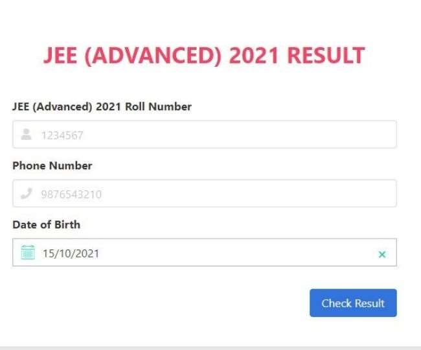
Task: Click the JEE (Advanced) 2021 Roll Number label
Action: (102, 107)
